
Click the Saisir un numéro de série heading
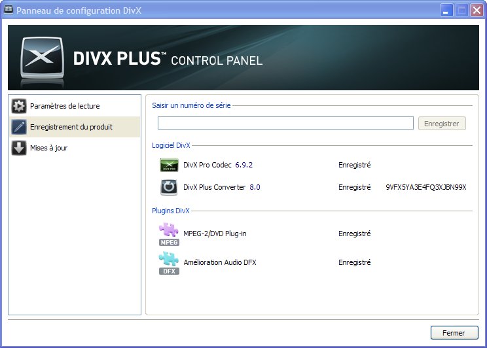click(x=191, y=105)
